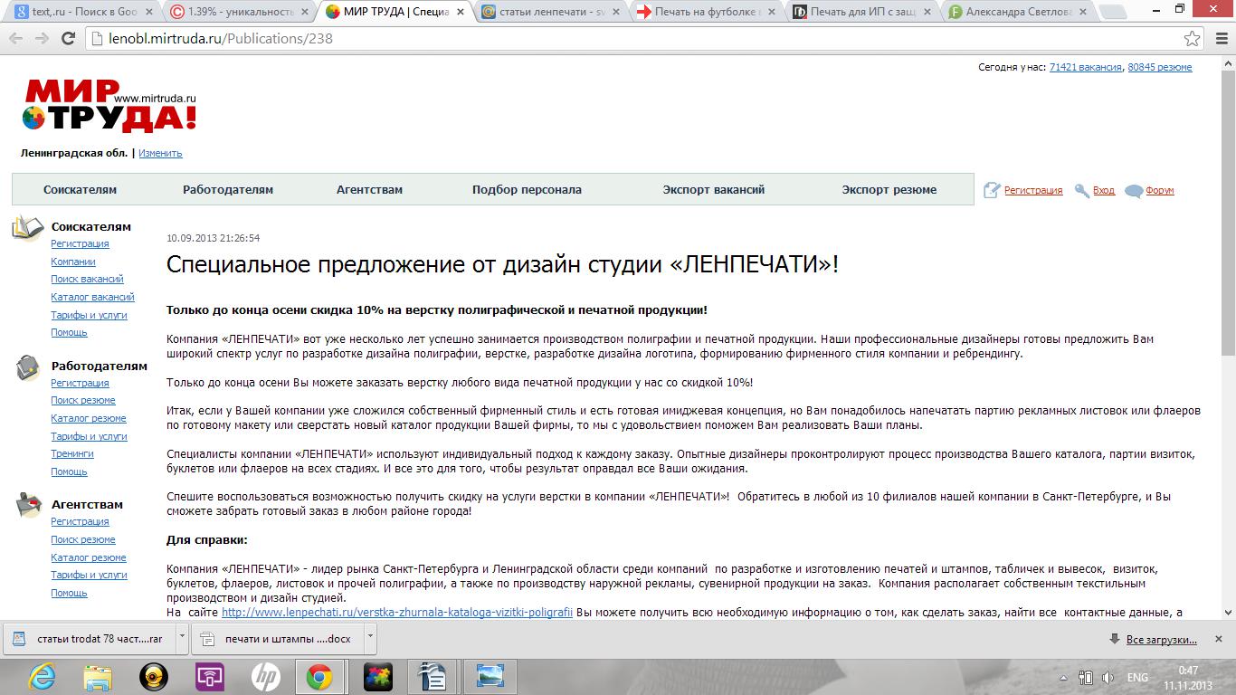Open the '71421 вакансия' link
This screenshot has width=1236, height=695.
(1086, 68)
